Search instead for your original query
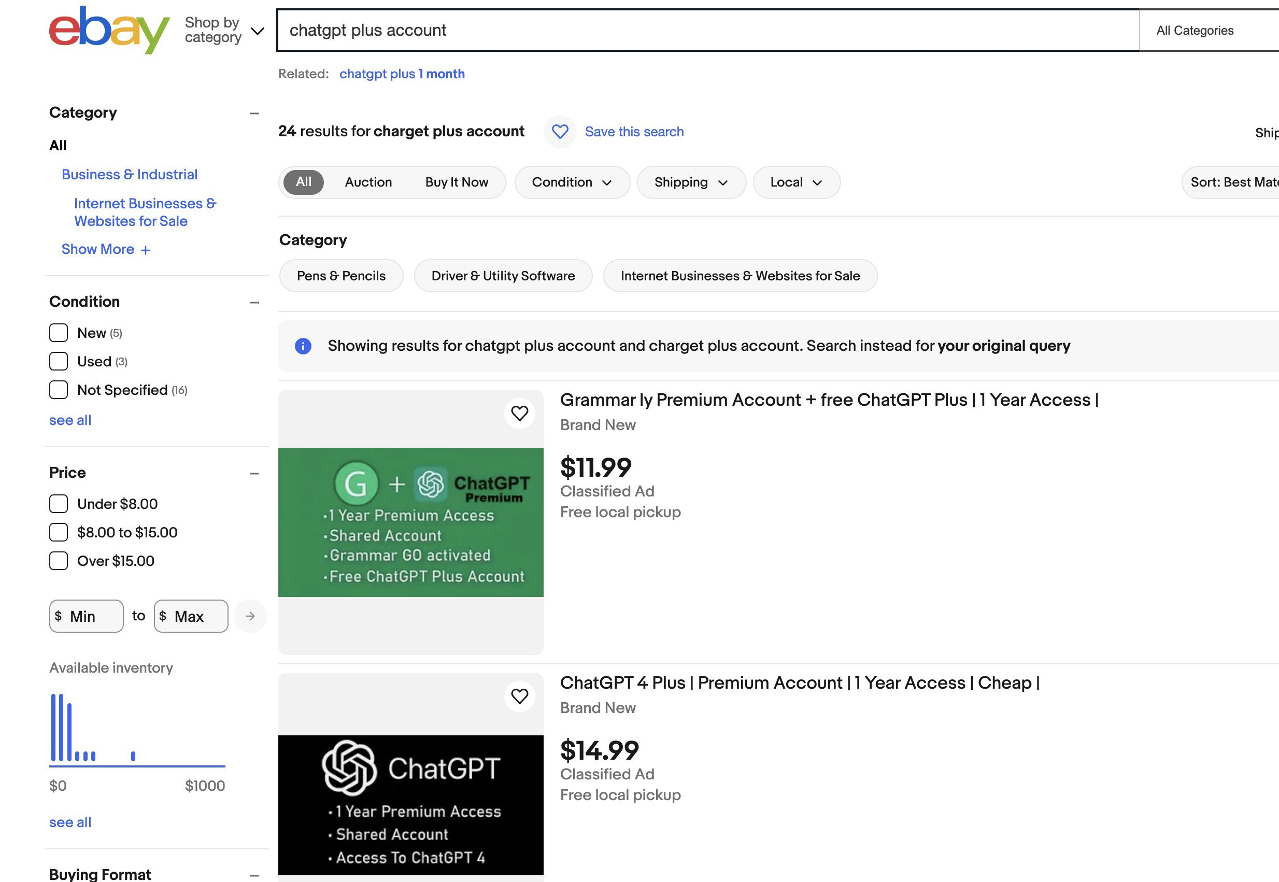The width and height of the screenshot is (1279, 882). pos(1003,346)
